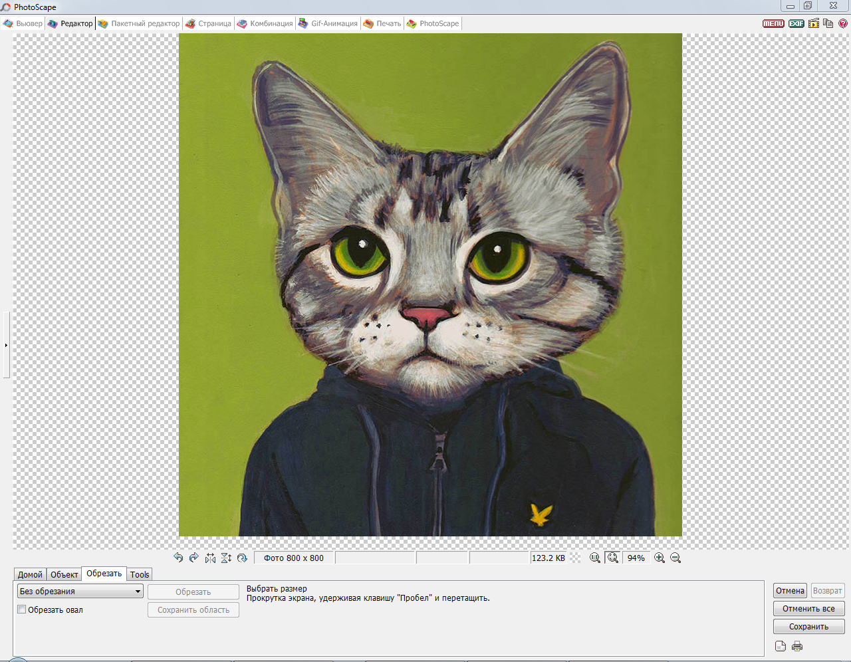851x662 pixels.
Task: Switch to the Домой panel tab
Action: tap(30, 574)
